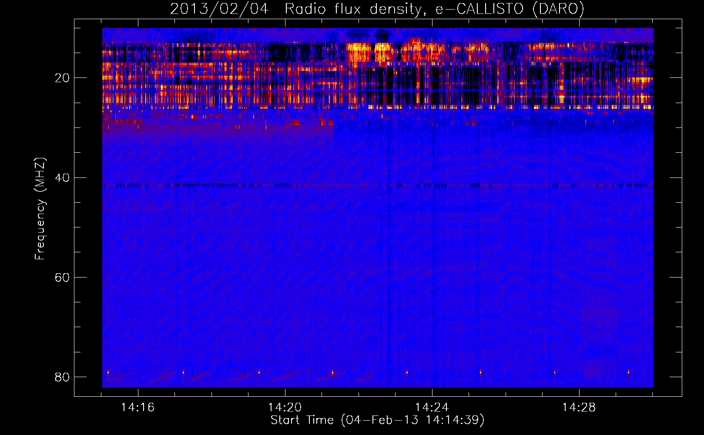The height and width of the screenshot is (435, 704).
Task: Click the "14:28" time tick label
Action: click(579, 407)
